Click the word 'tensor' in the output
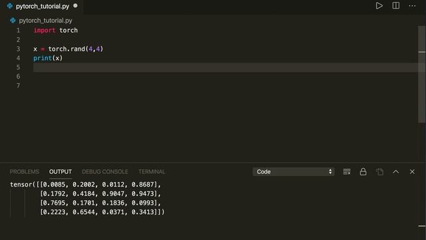 click(x=21, y=185)
